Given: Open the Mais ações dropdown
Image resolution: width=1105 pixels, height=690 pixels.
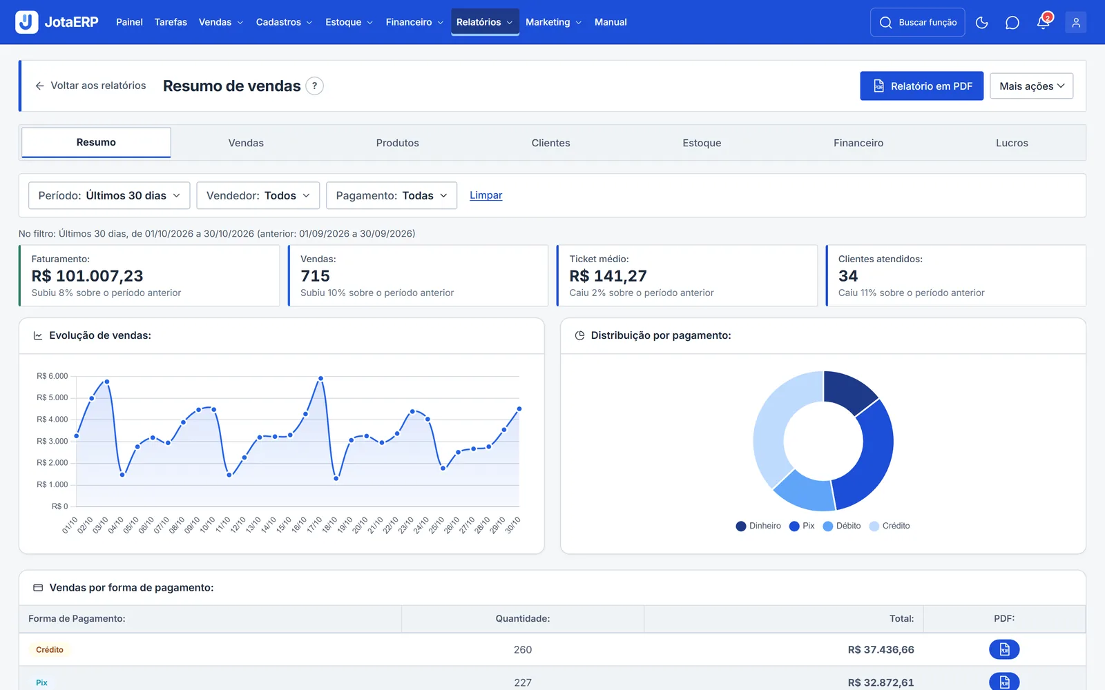Looking at the screenshot, I should pos(1031,86).
